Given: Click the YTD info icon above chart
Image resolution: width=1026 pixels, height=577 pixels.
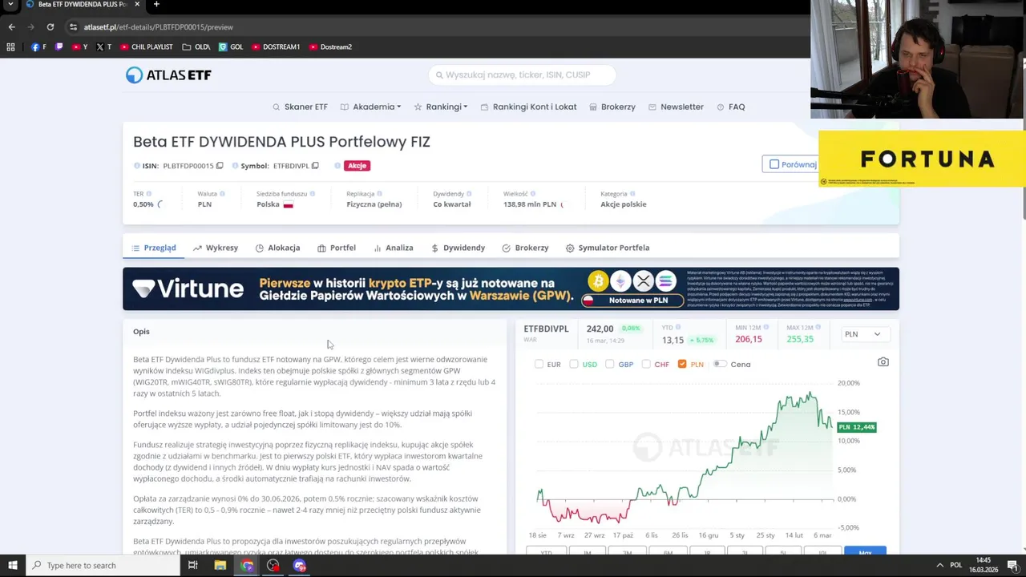Looking at the screenshot, I should 678,328.
